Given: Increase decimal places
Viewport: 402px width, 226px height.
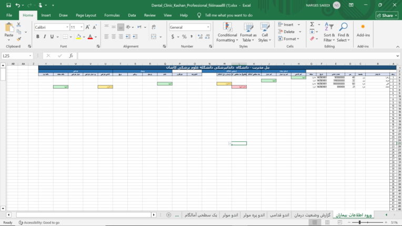Looking at the screenshot, I should pyautogui.click(x=200, y=37).
